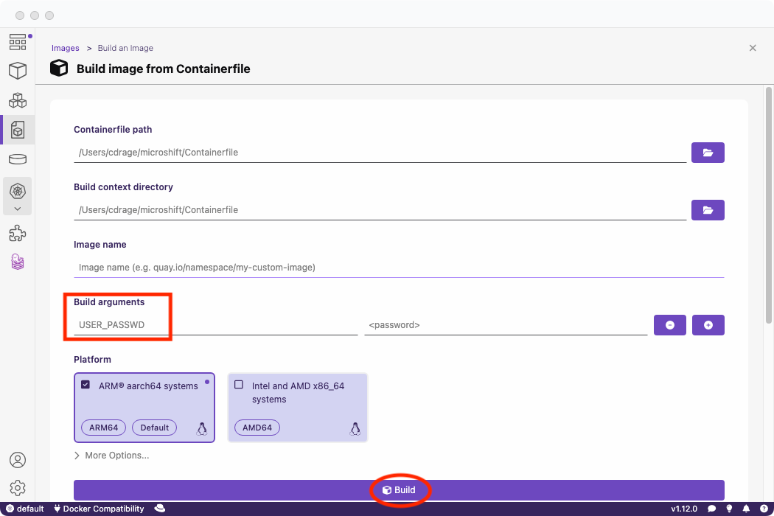Open the Volumes section icon
Screen dimensions: 774x516
point(18,159)
